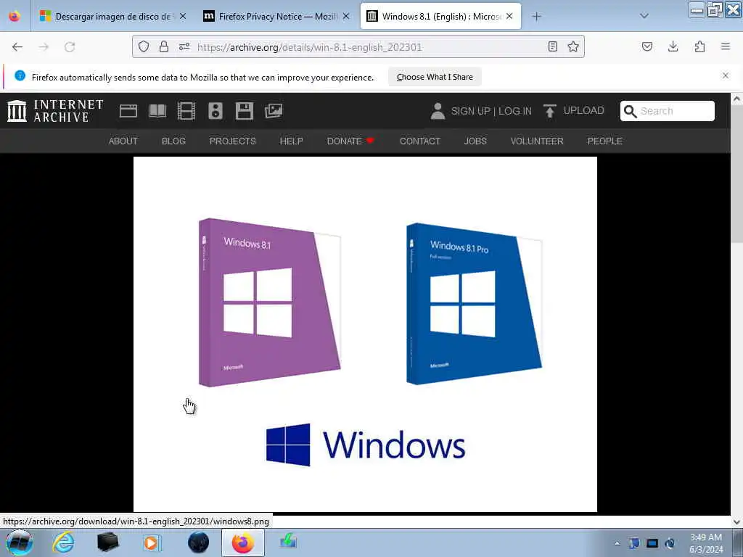Click the LOG IN link
Viewport: 743px width, 557px height.
tap(515, 111)
